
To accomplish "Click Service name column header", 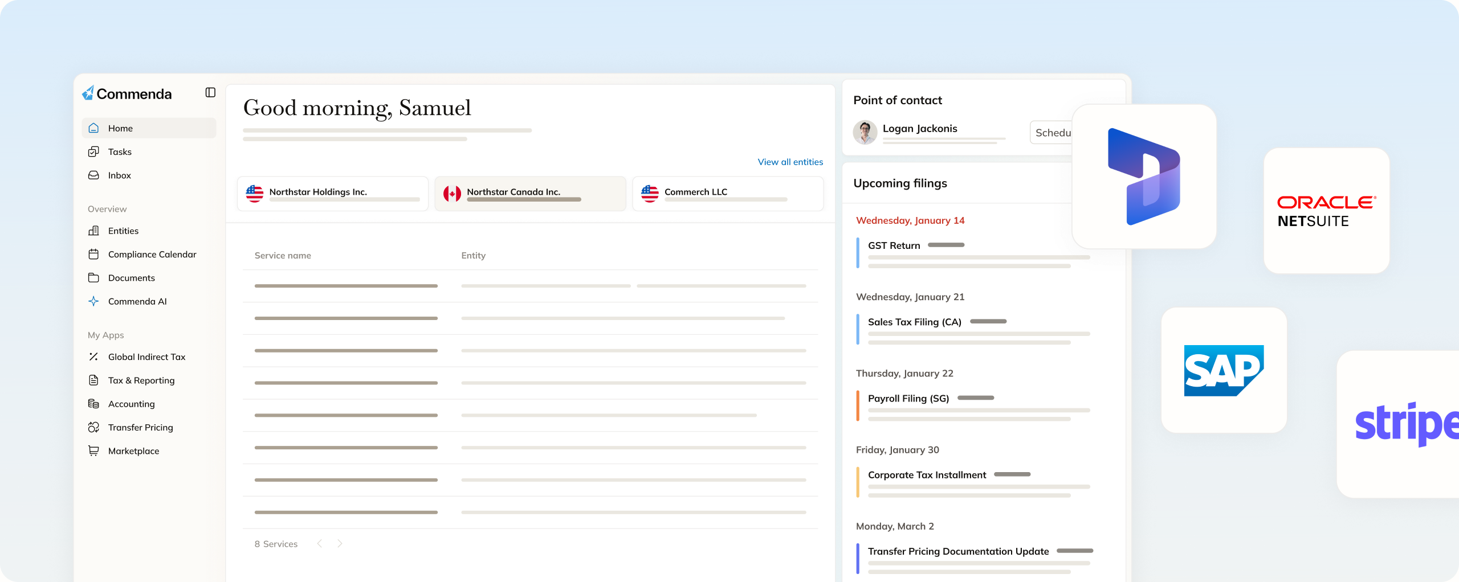I will pos(283,255).
